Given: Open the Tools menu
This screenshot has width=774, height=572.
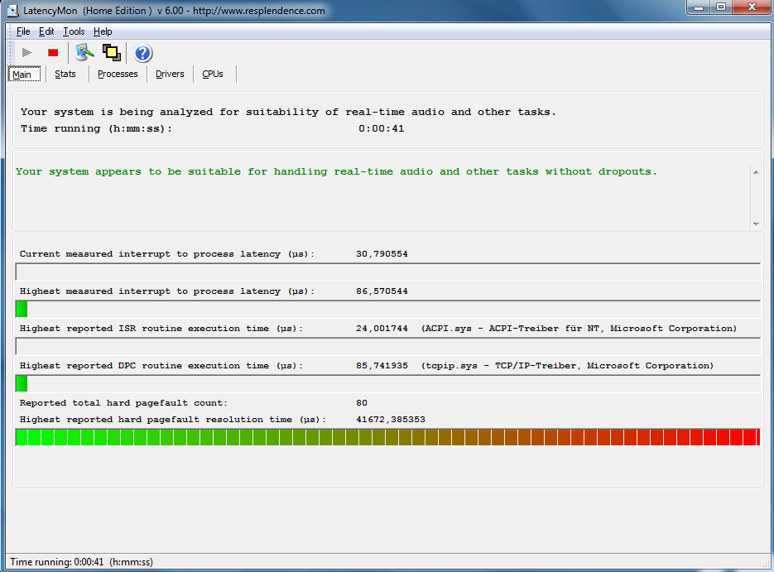Looking at the screenshot, I should [74, 31].
